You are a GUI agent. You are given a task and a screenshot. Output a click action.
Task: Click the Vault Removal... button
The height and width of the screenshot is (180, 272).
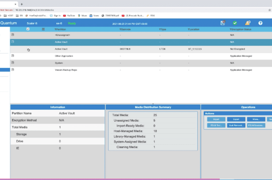(x=236, y=125)
